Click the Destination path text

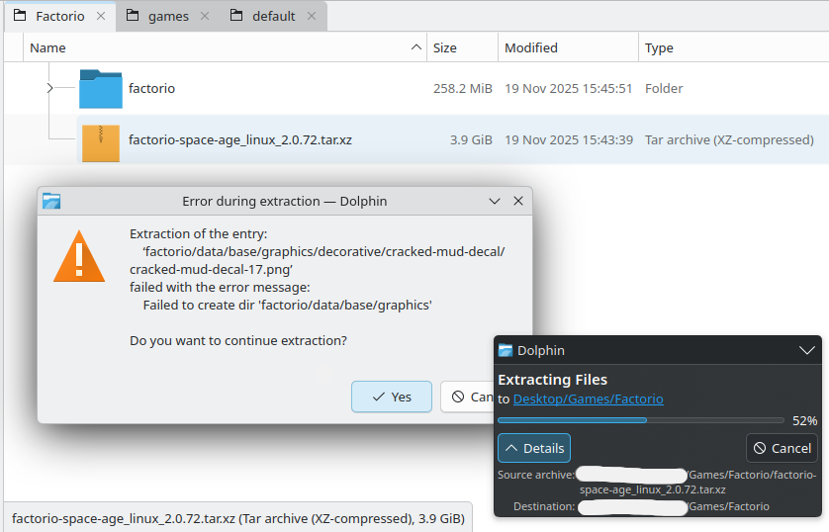pos(674,506)
